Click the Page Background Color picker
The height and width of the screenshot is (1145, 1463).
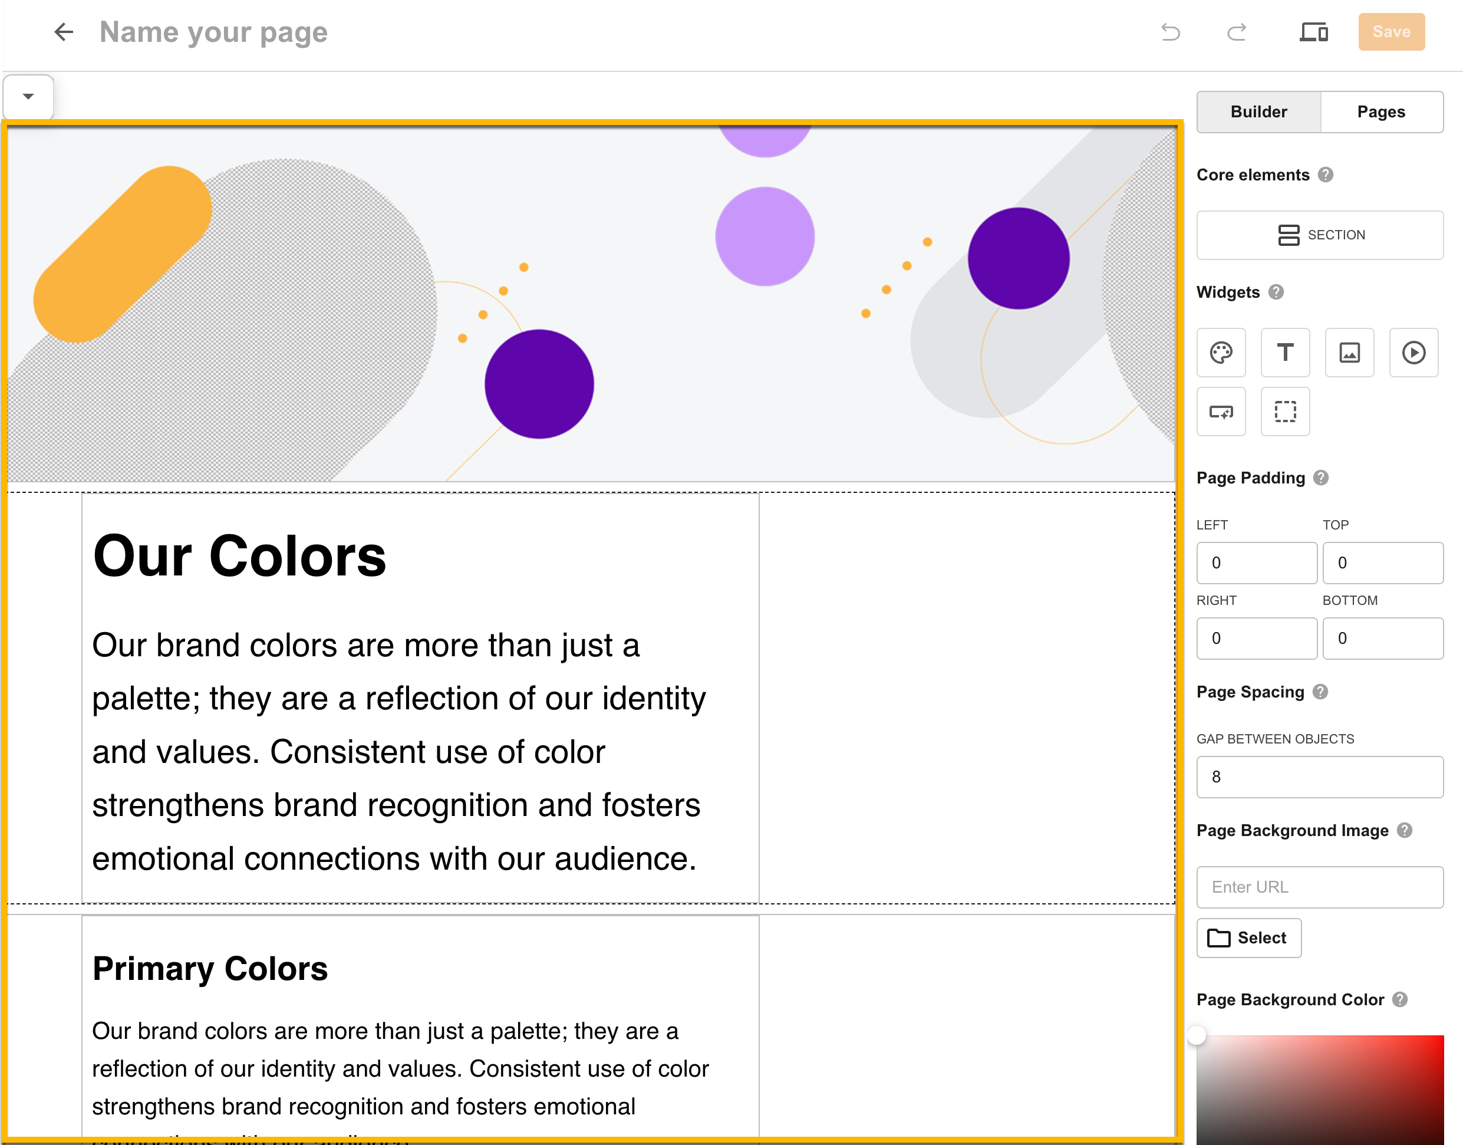click(1320, 1090)
